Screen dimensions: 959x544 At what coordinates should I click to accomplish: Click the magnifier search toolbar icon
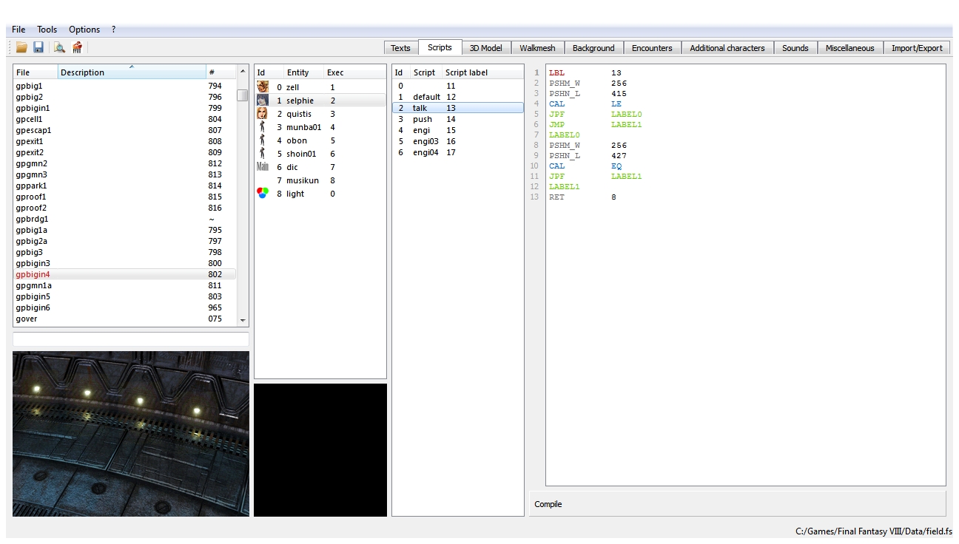click(59, 47)
